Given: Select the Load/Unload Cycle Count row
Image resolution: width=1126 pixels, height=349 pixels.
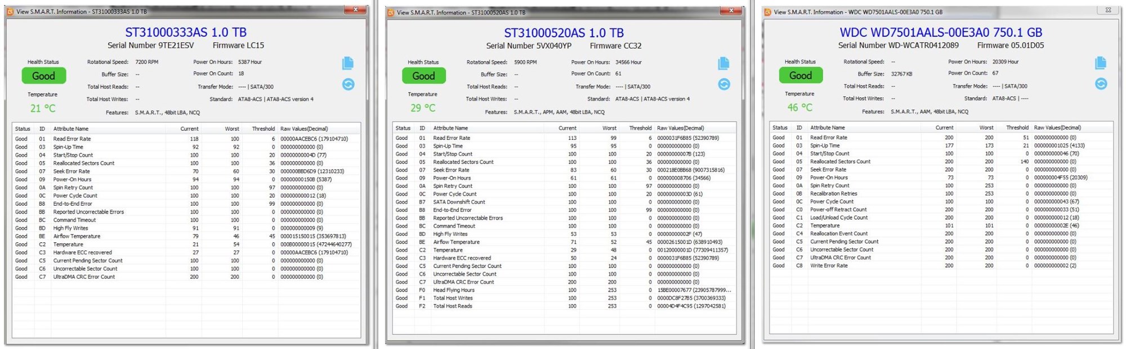Looking at the screenshot, I should pyautogui.click(x=941, y=217).
